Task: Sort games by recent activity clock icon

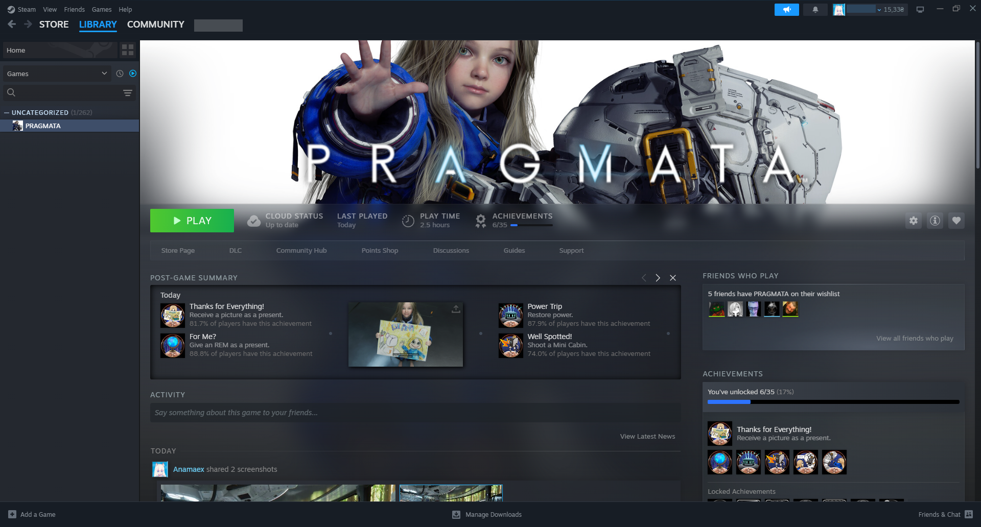Action: tap(120, 74)
